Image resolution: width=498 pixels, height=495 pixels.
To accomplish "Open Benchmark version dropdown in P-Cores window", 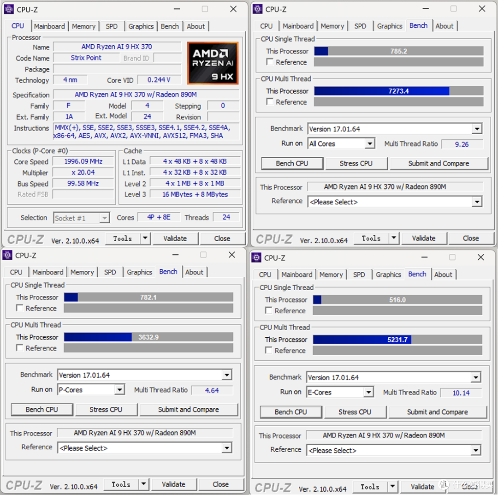I will (x=226, y=375).
